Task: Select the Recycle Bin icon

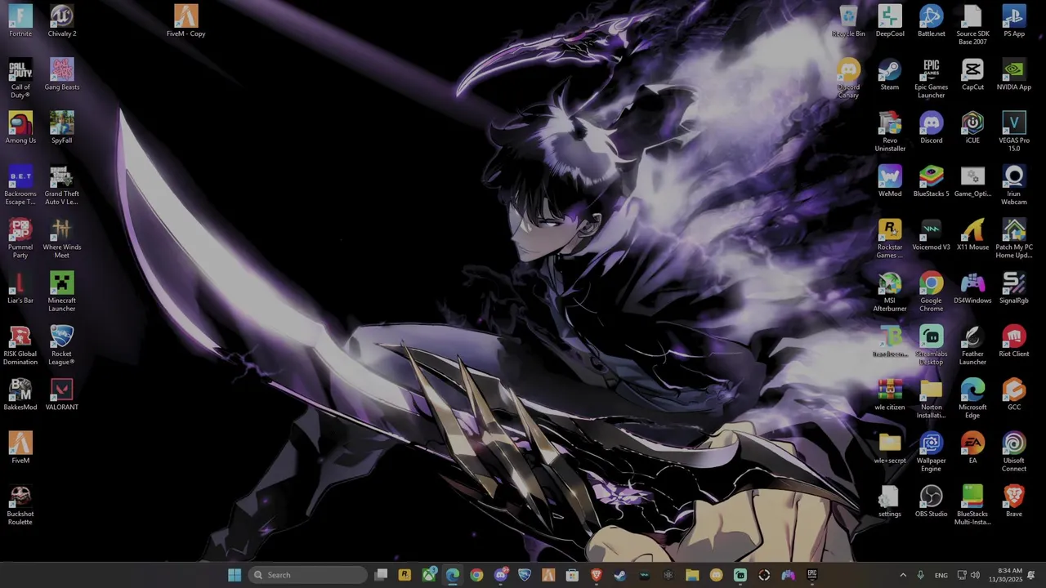Action: (x=848, y=21)
